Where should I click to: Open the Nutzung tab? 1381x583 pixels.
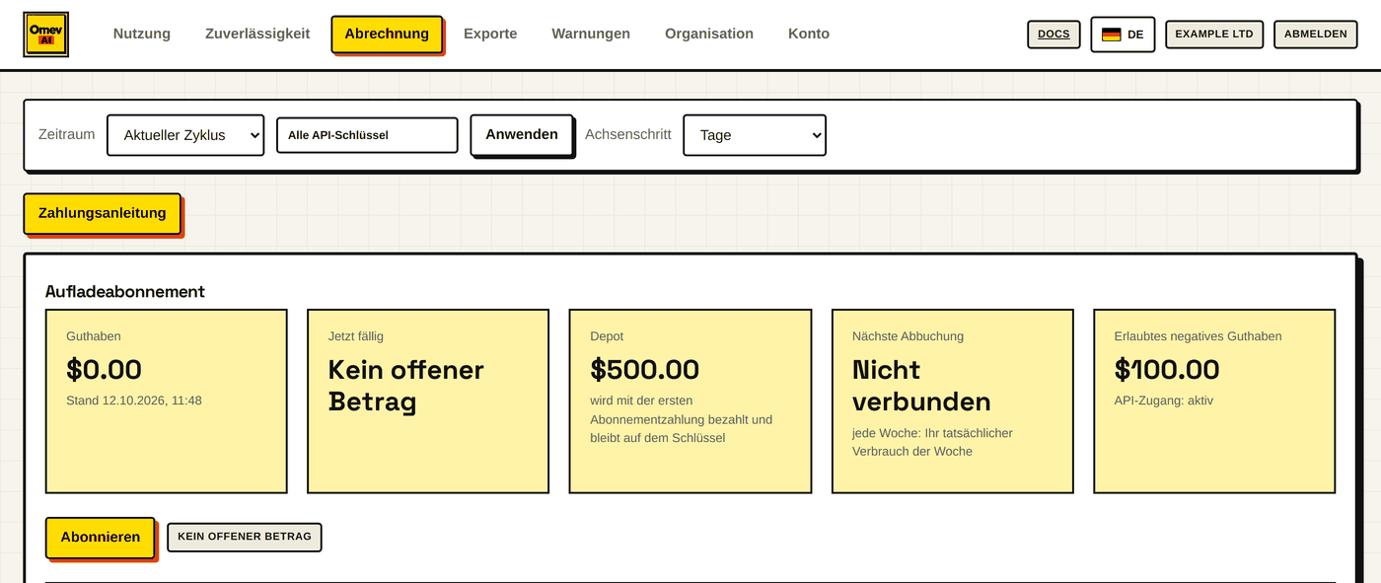point(142,34)
